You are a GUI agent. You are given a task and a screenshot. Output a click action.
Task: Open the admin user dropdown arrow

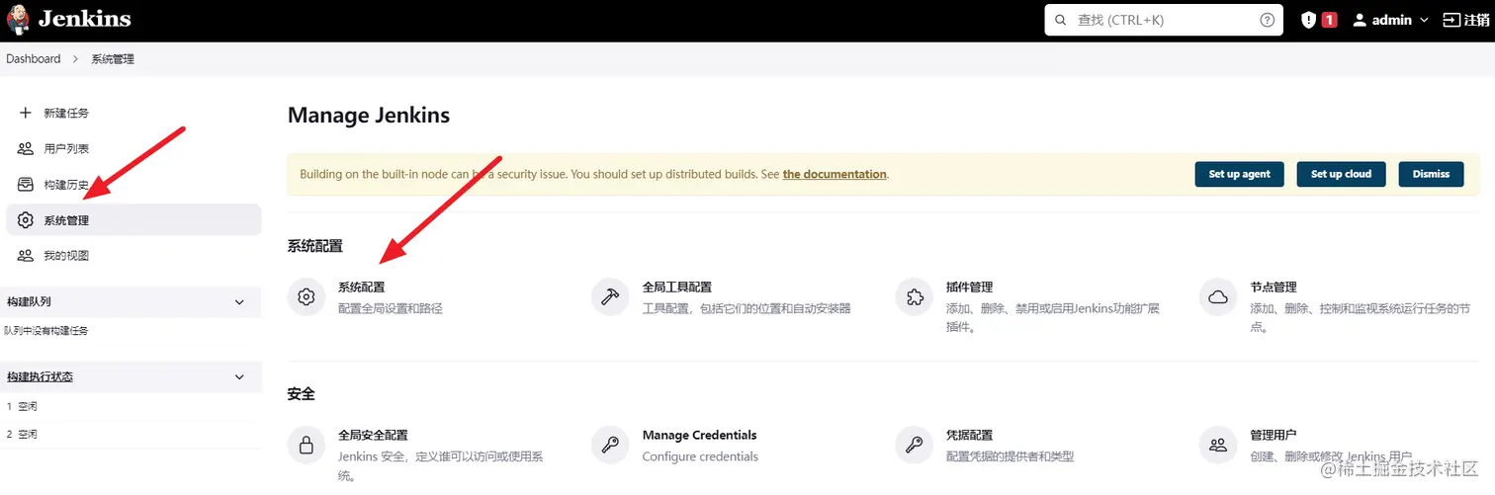click(x=1424, y=20)
